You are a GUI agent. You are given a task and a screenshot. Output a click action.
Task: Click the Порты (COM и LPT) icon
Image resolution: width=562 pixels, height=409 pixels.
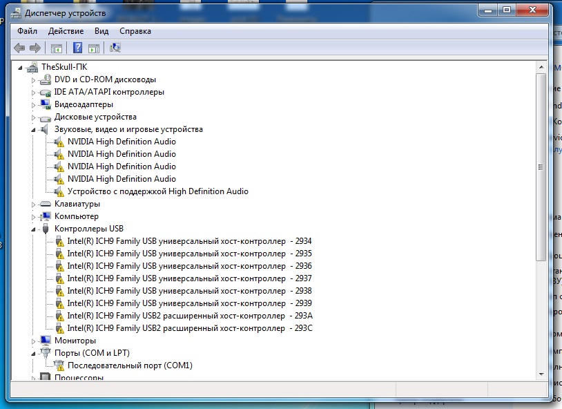pos(46,352)
